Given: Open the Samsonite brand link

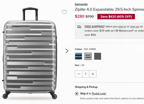Looking at the screenshot, I should [81, 4].
